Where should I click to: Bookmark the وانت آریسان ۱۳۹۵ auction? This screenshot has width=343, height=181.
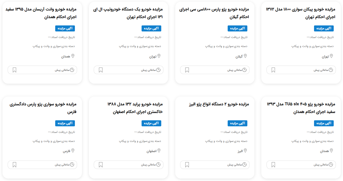(x=14, y=70)
